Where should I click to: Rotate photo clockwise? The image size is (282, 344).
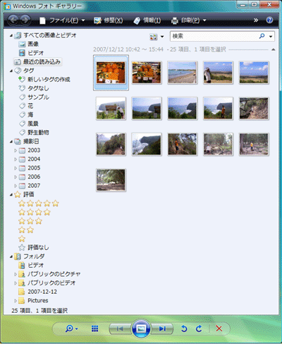(x=199, y=328)
